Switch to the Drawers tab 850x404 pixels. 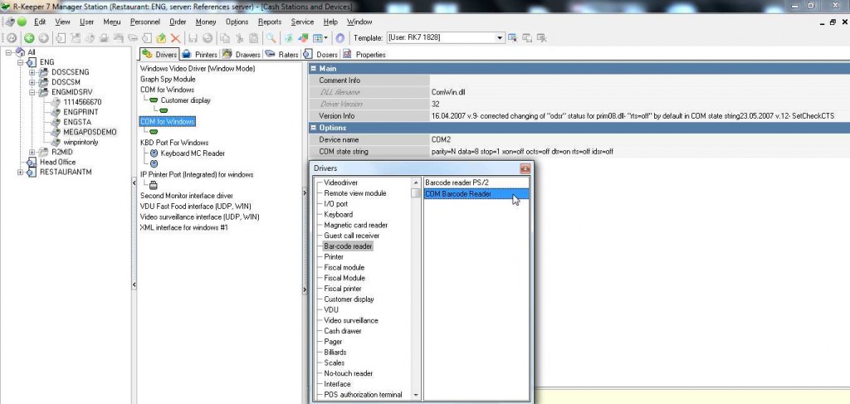point(242,55)
